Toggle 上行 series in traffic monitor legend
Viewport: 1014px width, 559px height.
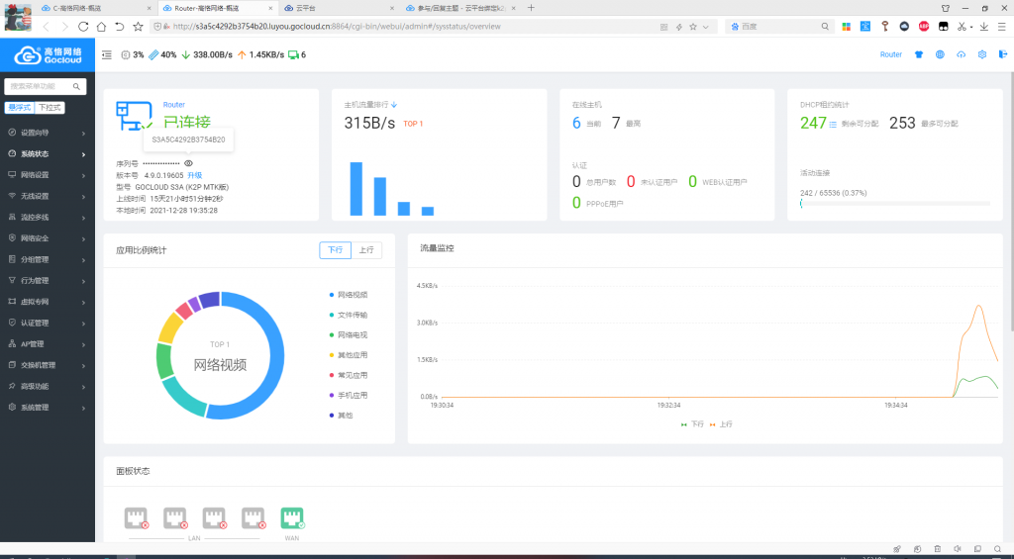[x=721, y=424]
